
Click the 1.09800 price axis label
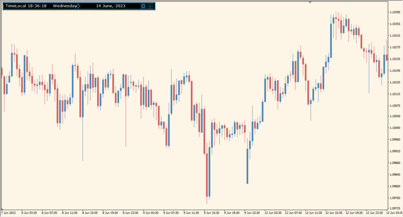tap(395, 186)
